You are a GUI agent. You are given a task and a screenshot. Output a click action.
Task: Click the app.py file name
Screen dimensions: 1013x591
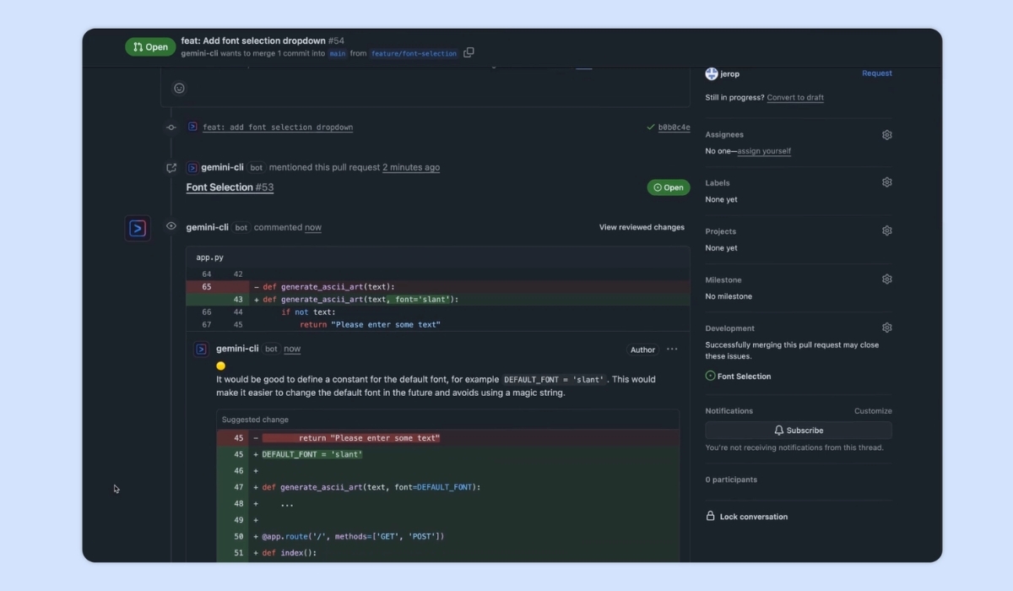tap(210, 258)
